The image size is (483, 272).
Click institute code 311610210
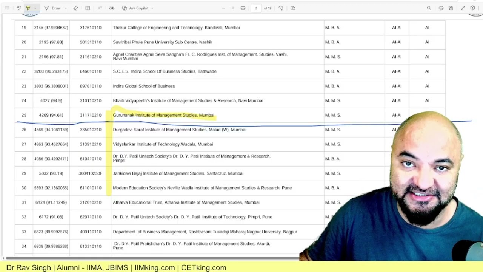[x=91, y=57]
